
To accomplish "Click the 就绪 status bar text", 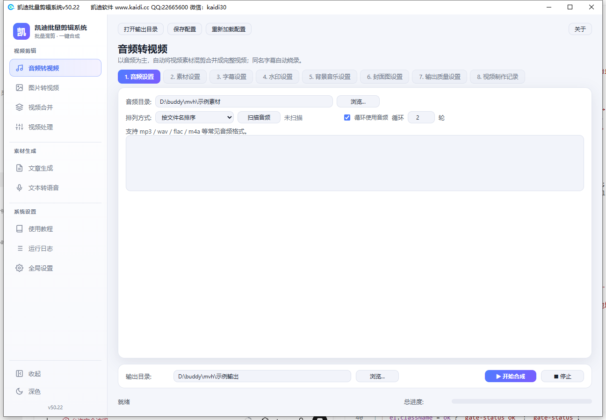I will tap(124, 402).
